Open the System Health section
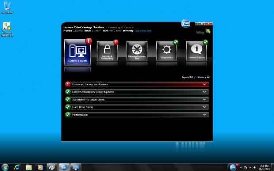This screenshot has width=274, height=171. coord(77,53)
